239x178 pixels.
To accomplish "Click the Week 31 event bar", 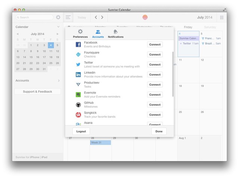I will (x=100, y=142).
